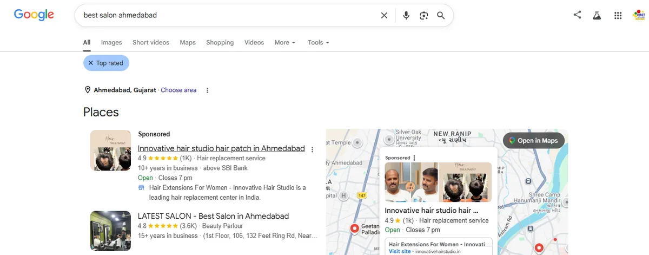Click the LATEST SALON thumbnail image

point(110,231)
